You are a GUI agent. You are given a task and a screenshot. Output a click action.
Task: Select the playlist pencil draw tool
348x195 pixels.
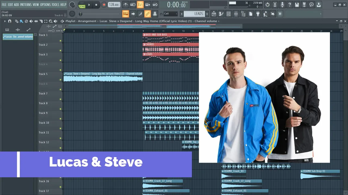17,21
